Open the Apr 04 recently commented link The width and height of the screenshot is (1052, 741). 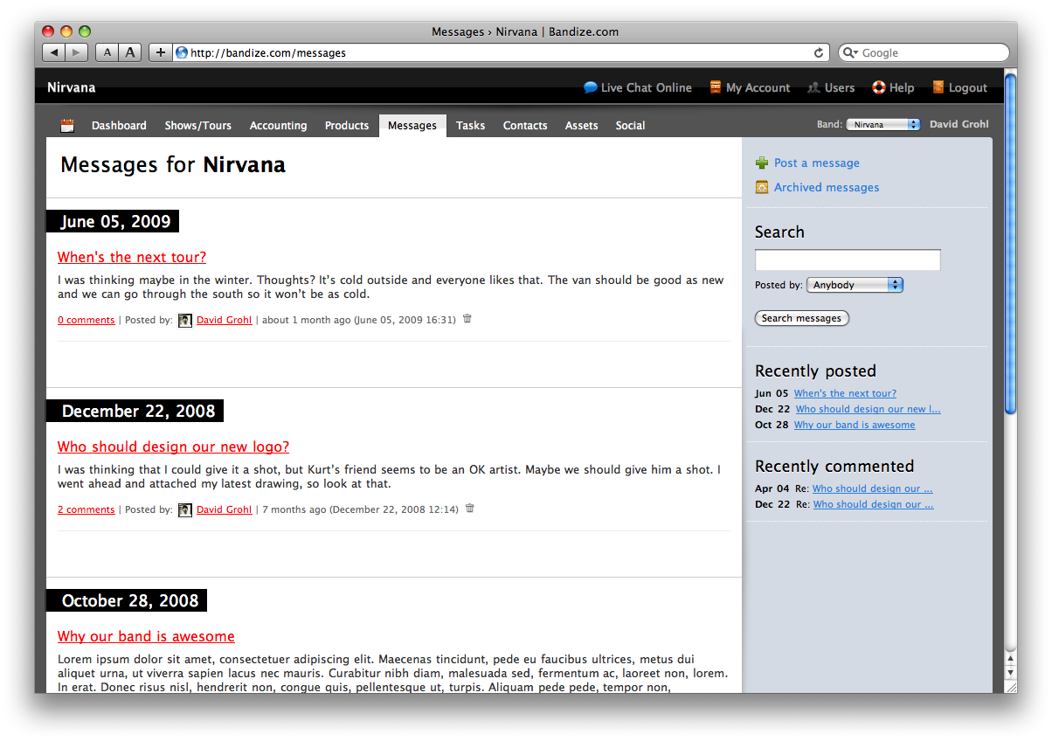873,488
